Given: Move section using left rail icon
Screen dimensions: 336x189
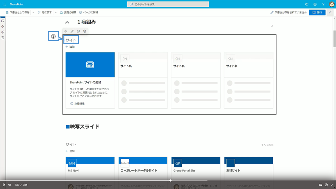Looking at the screenshot, I should [3, 26].
